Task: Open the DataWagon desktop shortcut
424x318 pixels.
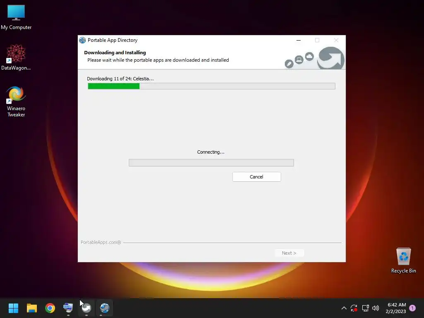Action: (x=16, y=58)
